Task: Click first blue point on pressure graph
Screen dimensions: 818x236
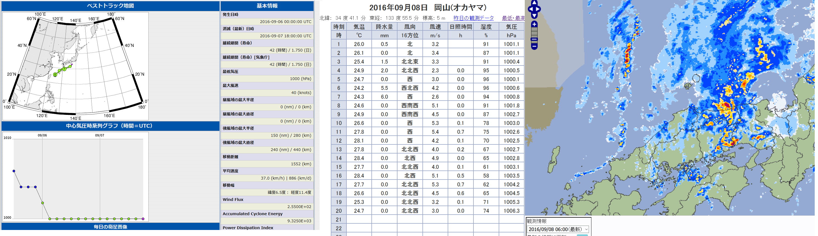Action: point(14,171)
